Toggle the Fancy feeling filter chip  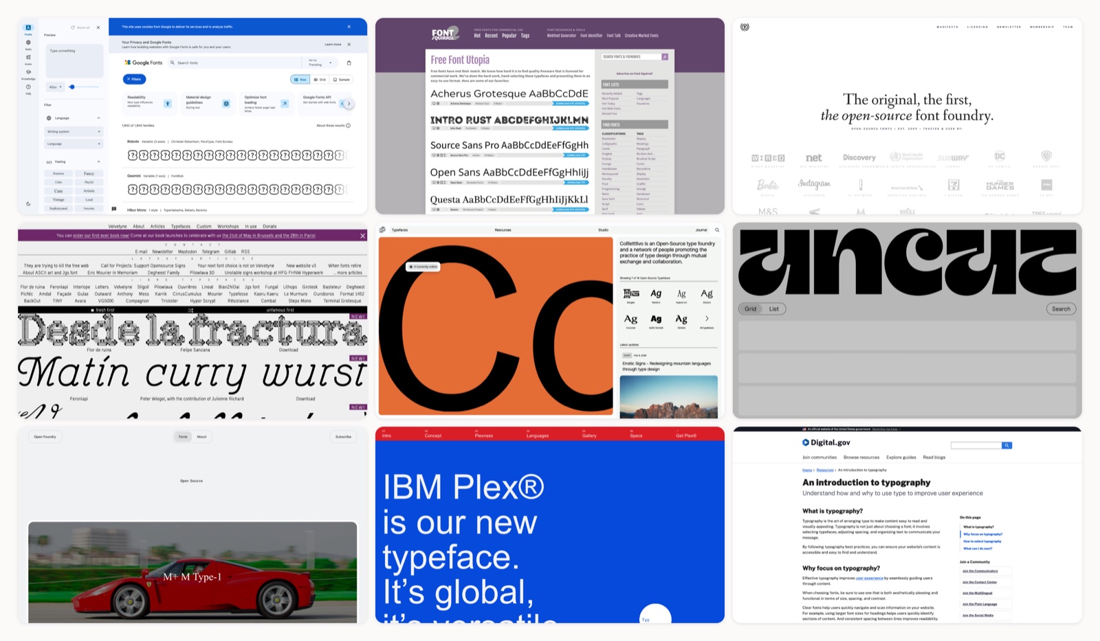89,174
